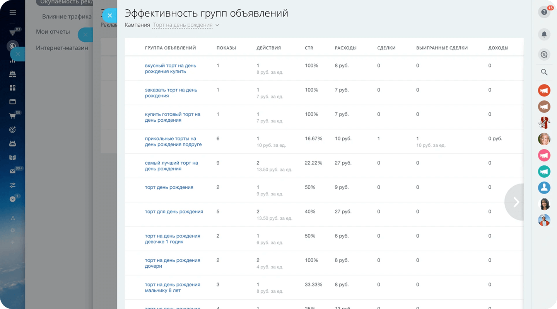Open the hamburger menu in left sidebar
This screenshot has width=557, height=309.
coord(13,12)
